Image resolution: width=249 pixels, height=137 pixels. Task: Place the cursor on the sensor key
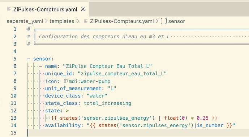42,59
